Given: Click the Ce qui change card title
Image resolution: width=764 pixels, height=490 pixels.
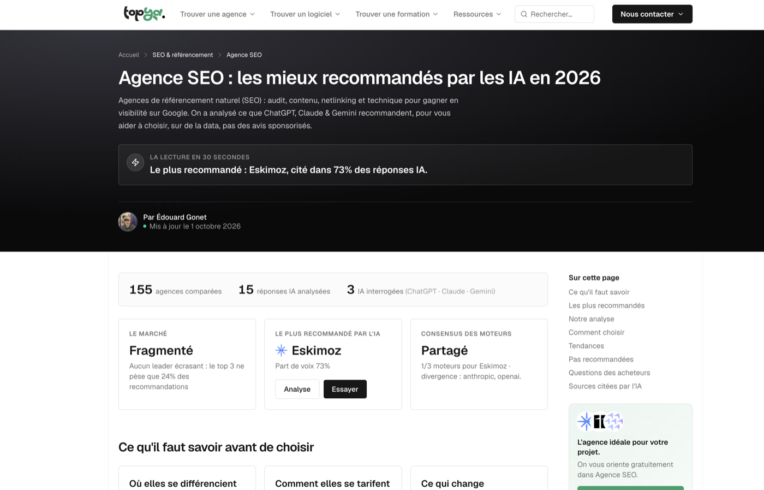Looking at the screenshot, I should (x=452, y=483).
